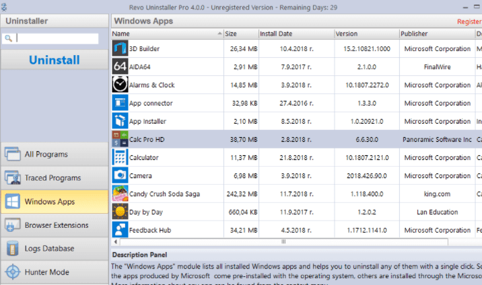Click the Day by Day sun icon
The height and width of the screenshot is (285, 482).
[120, 212]
